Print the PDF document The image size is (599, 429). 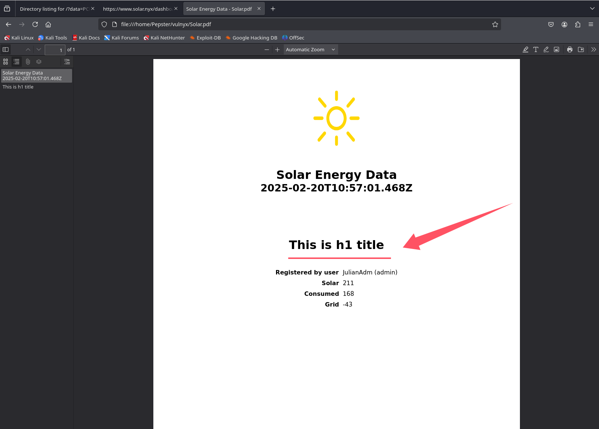(569, 49)
